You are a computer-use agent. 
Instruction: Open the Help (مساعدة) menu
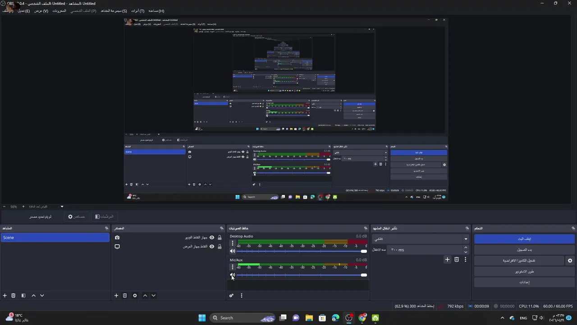tap(156, 11)
